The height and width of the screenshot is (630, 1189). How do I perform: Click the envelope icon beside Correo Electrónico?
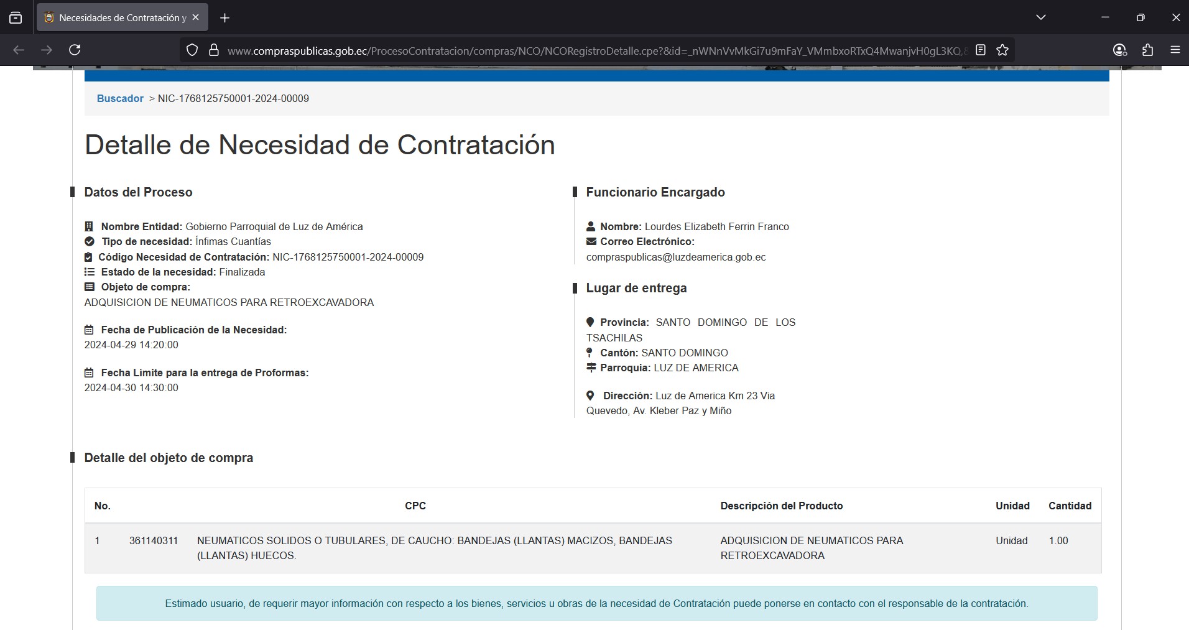click(591, 241)
